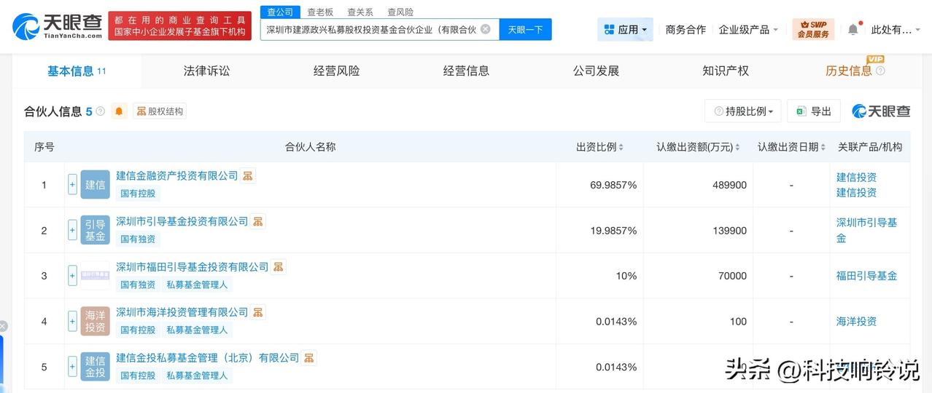Image resolution: width=932 pixels, height=393 pixels.
Task: Click the 私募基金管理人 tag in row 3
Action: pyautogui.click(x=197, y=285)
